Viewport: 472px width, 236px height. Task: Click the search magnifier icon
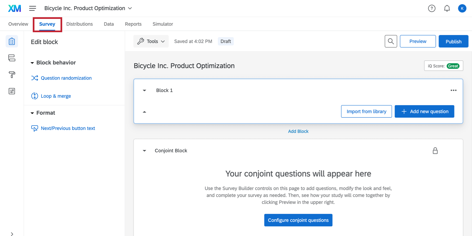391,41
